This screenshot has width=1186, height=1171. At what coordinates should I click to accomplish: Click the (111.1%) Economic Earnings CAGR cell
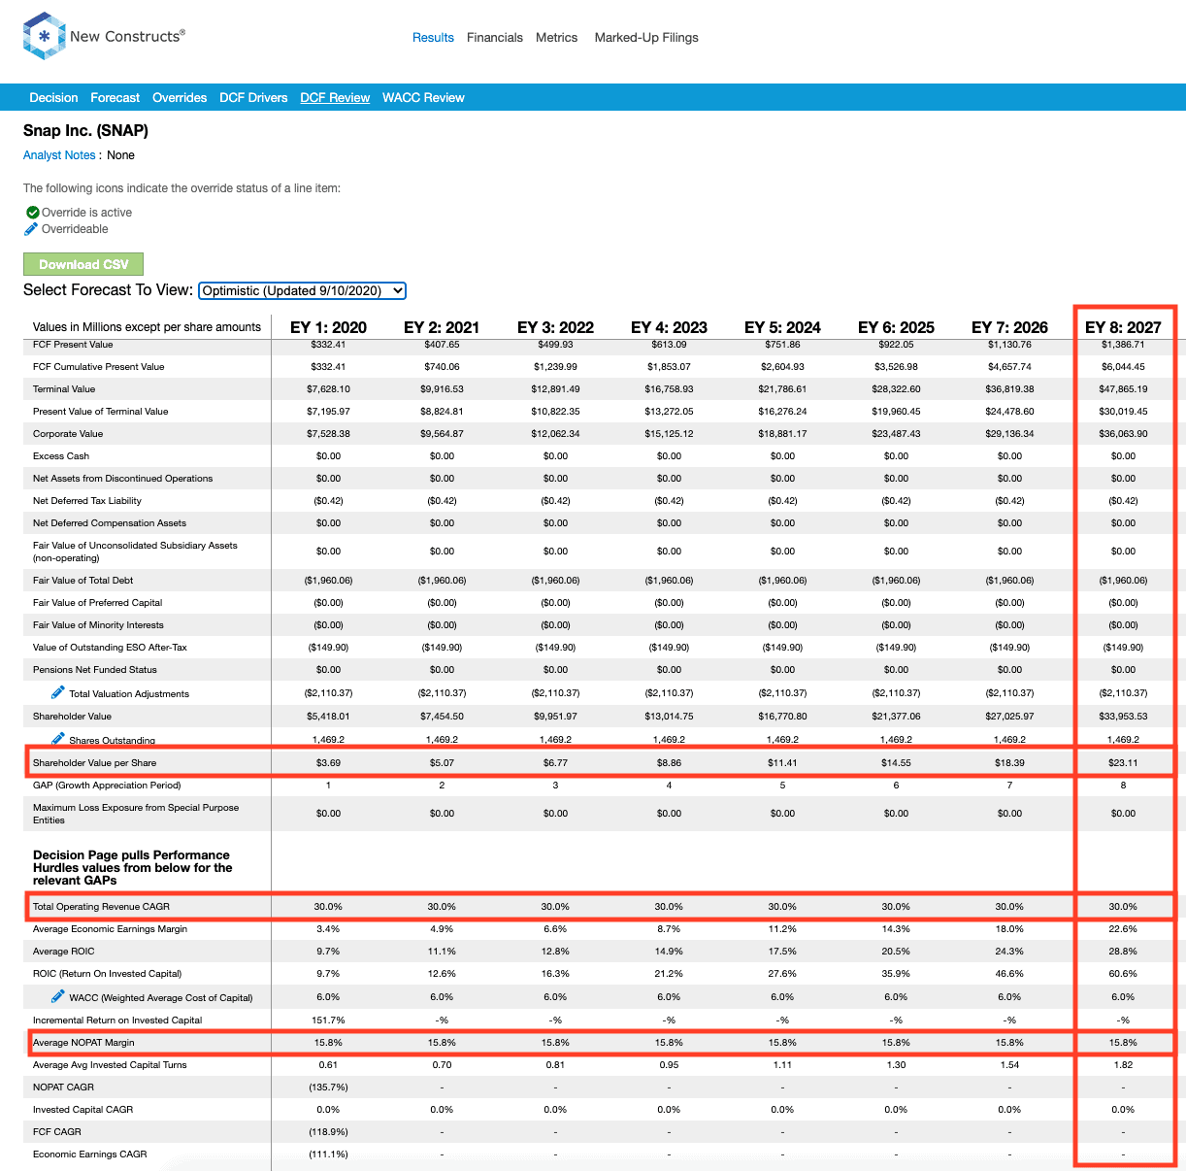coord(328,1154)
